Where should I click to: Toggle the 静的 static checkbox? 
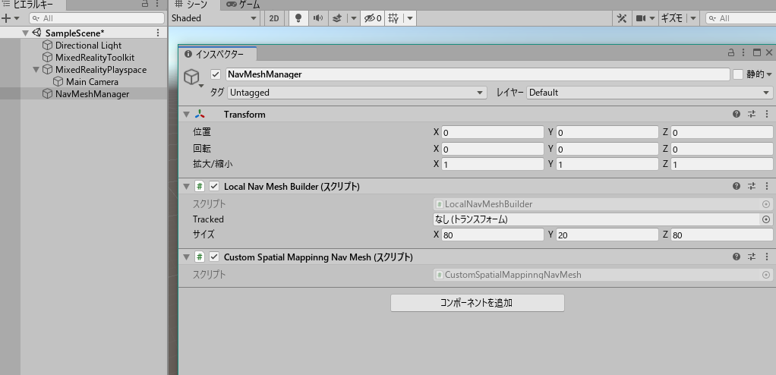tap(738, 74)
